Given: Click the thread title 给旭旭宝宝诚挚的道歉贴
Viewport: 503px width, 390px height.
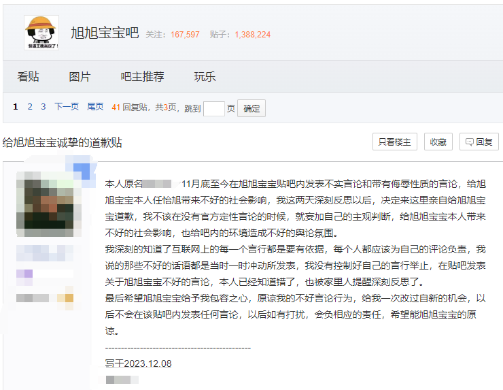Looking at the screenshot, I should tap(63, 142).
